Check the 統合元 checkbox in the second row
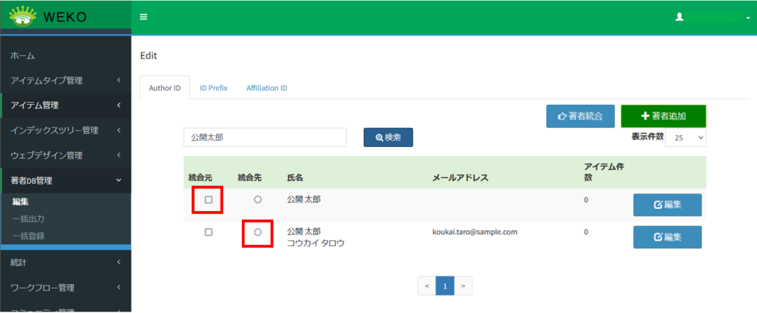 pos(208,232)
